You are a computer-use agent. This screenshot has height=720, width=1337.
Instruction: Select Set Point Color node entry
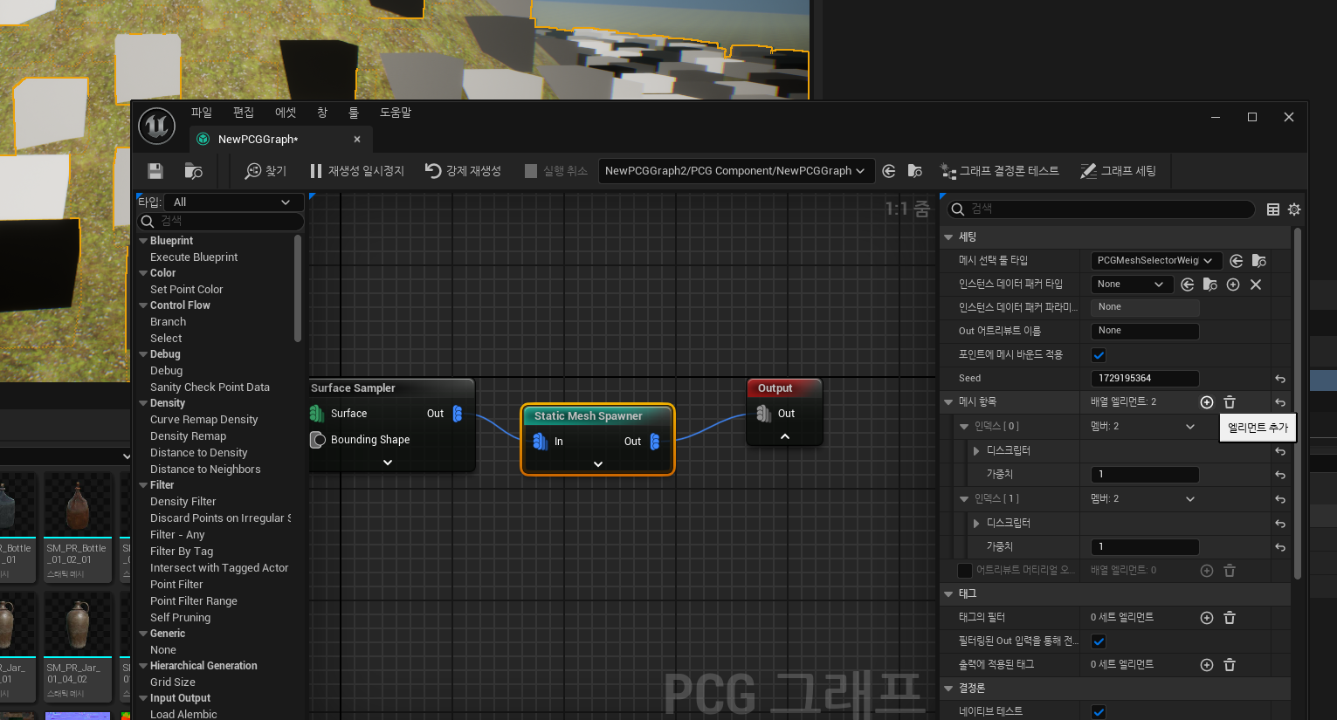click(186, 290)
